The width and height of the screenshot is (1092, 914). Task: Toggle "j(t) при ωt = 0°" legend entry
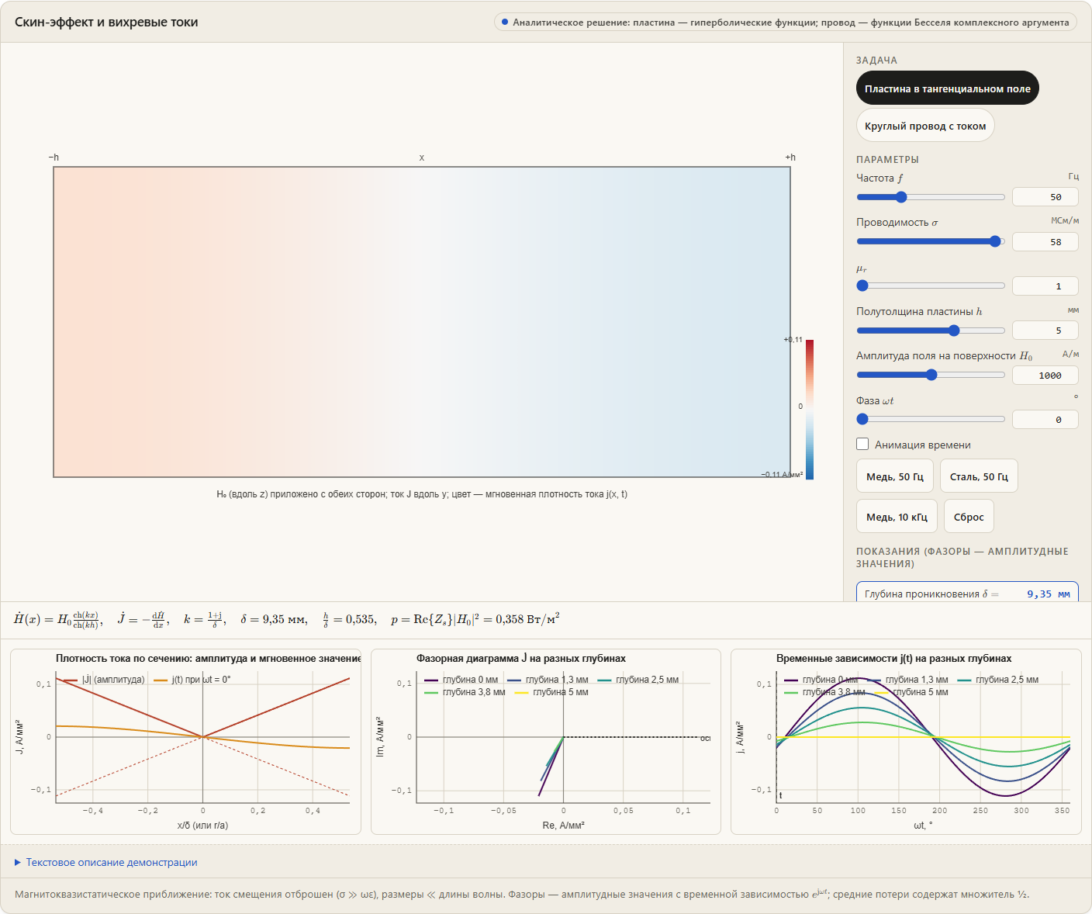coord(192,680)
